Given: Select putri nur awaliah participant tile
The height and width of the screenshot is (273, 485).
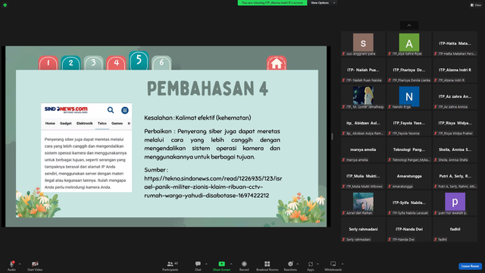Looking at the screenshot, I should tap(455, 203).
